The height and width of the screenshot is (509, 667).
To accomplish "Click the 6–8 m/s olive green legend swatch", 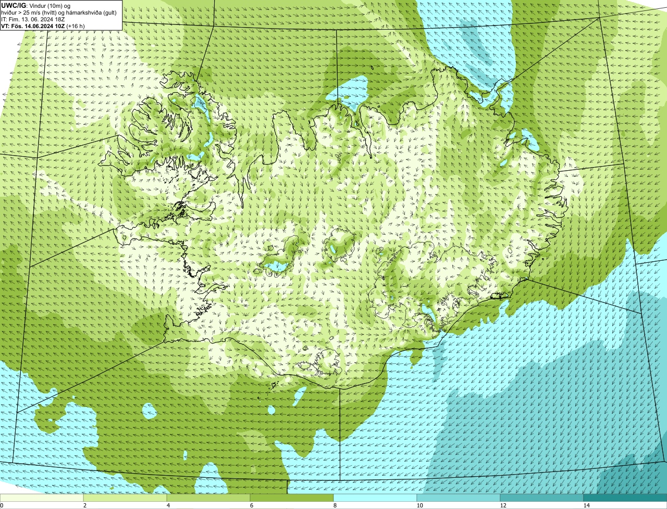I will 292,498.
